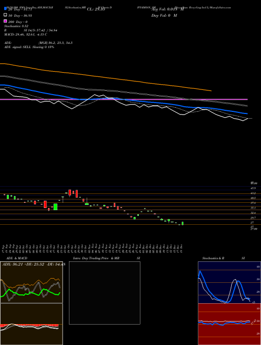Viewport: 261px width, 345px height.
Task: Click the MACD histogram panel with red bars
Action: coord(31,324)
